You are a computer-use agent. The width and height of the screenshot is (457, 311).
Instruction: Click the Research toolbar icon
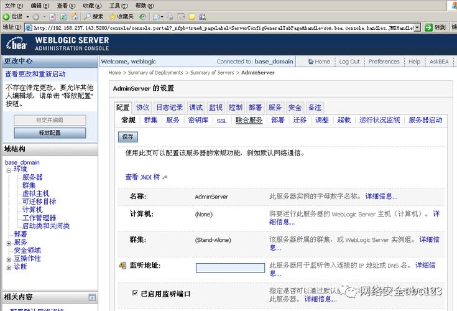(203, 17)
